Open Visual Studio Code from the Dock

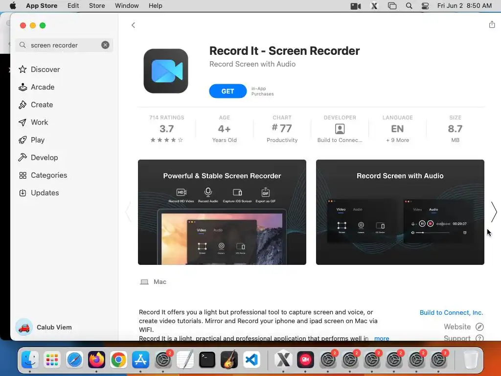251,360
